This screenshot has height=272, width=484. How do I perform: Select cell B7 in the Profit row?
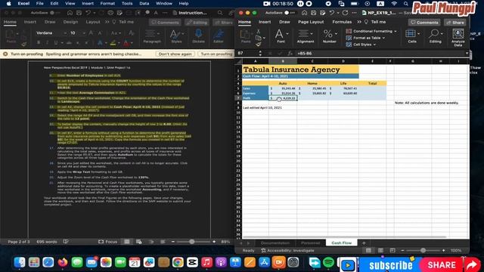click(283, 98)
